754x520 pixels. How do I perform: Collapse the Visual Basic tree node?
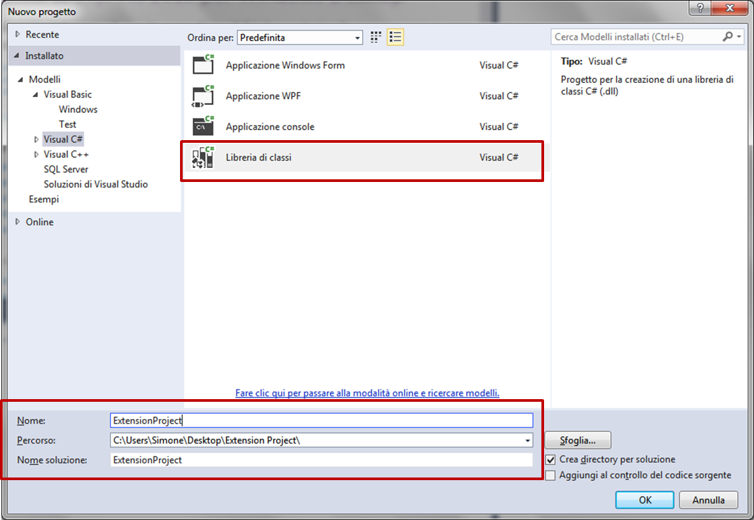[x=35, y=94]
